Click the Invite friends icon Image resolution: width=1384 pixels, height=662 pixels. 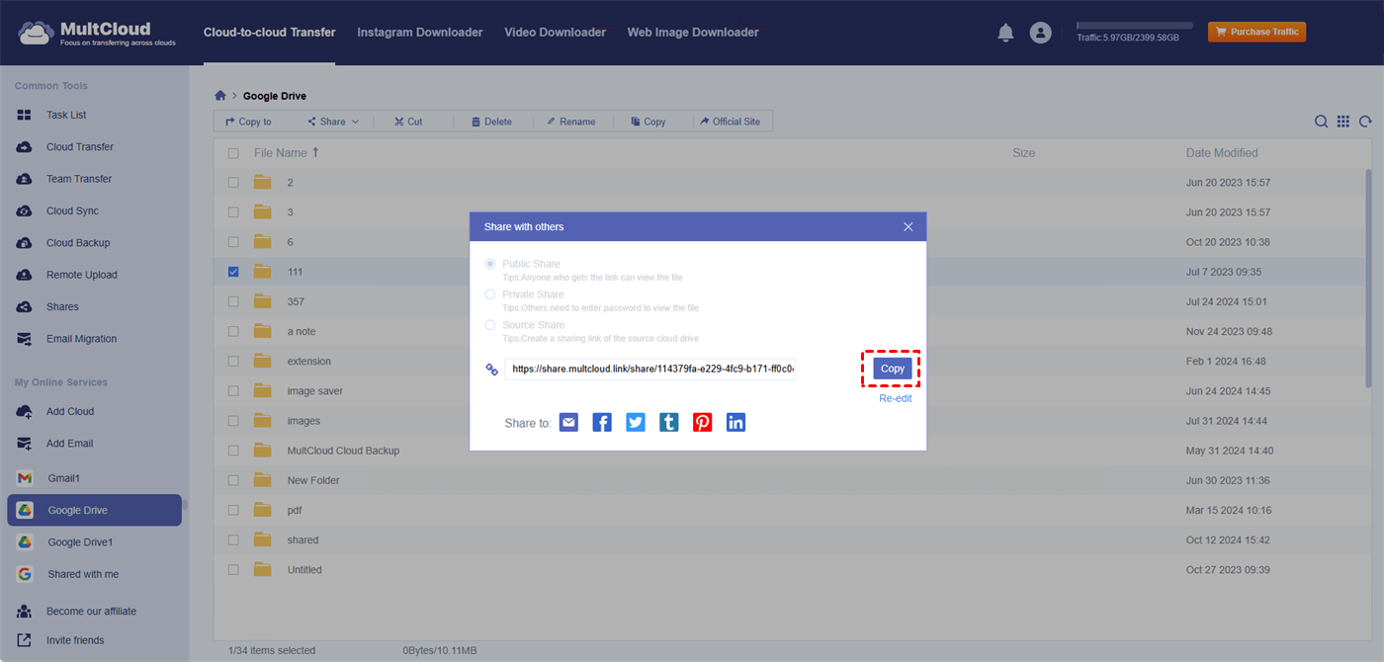pos(25,640)
